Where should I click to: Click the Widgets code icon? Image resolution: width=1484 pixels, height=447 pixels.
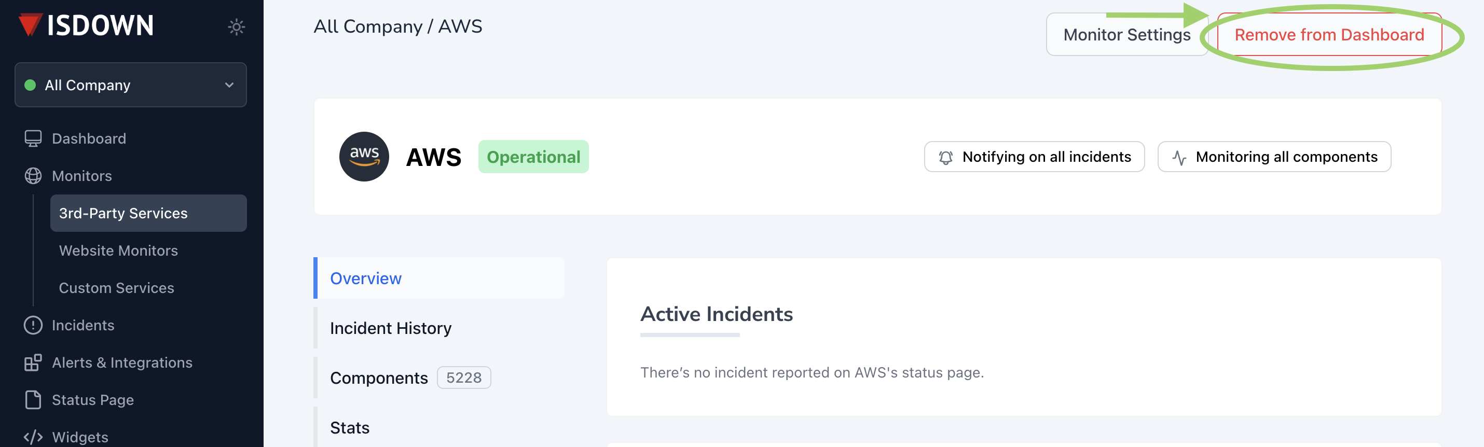[33, 437]
